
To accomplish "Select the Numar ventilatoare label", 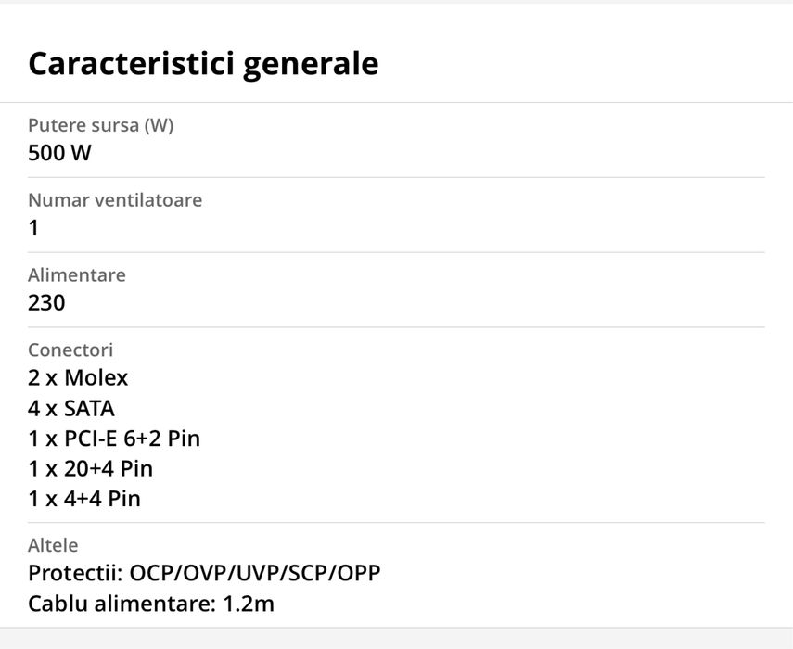I will pyautogui.click(x=115, y=200).
